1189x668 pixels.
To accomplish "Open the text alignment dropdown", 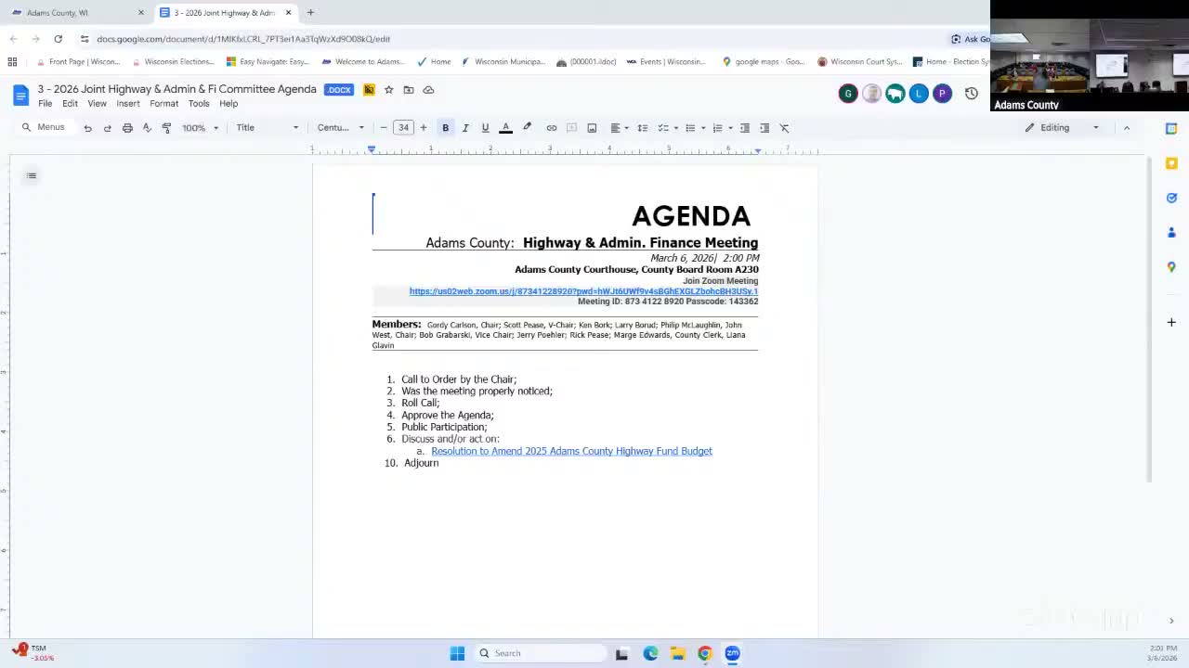I will coord(619,128).
